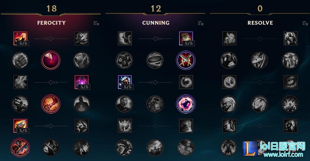Click the Dangerous Game mastery in Cunning
Image resolution: width=310 pixels, height=161 pixels.
(186, 104)
